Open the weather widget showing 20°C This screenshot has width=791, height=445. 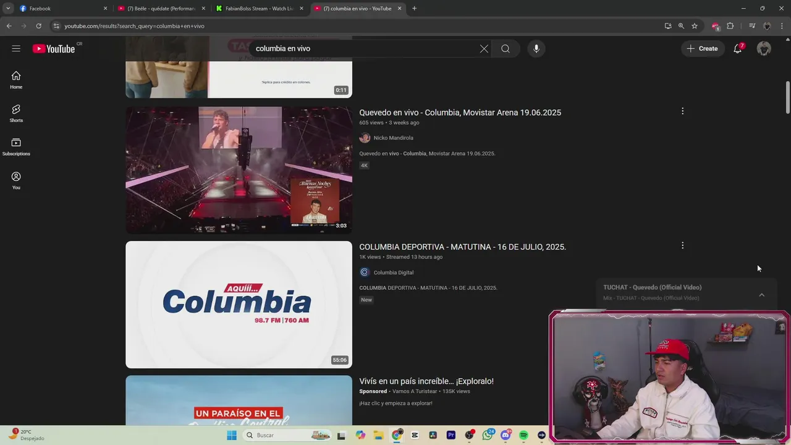pyautogui.click(x=26, y=435)
